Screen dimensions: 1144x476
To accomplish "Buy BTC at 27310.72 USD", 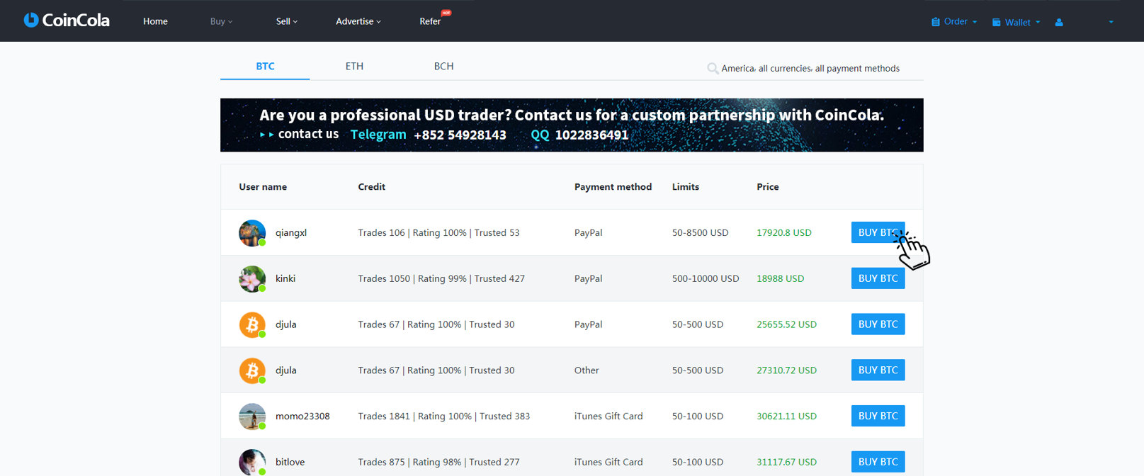I will 878,370.
